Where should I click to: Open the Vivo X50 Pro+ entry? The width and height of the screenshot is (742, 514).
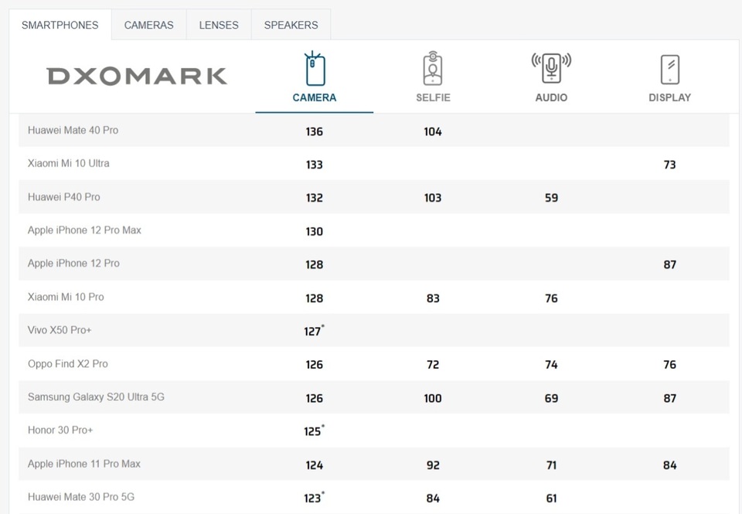pos(60,330)
